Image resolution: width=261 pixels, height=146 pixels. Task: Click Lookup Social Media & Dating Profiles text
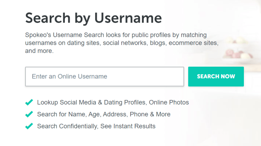coord(91,102)
